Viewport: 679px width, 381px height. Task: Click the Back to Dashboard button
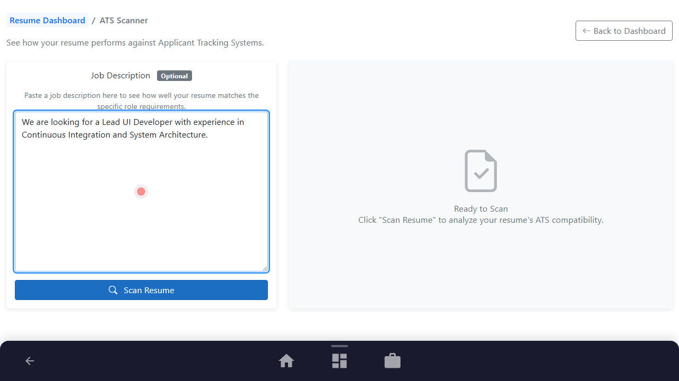pyautogui.click(x=624, y=31)
